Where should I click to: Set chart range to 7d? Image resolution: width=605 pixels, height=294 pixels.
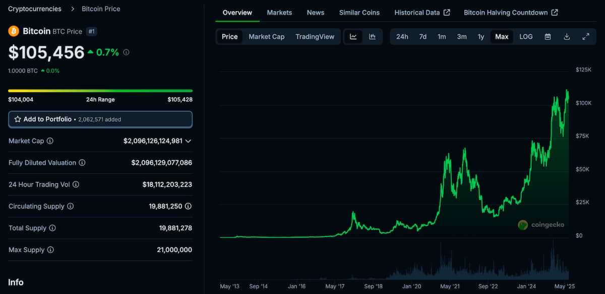[423, 37]
